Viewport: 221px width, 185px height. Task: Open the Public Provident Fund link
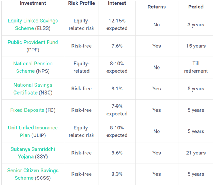click(33, 42)
